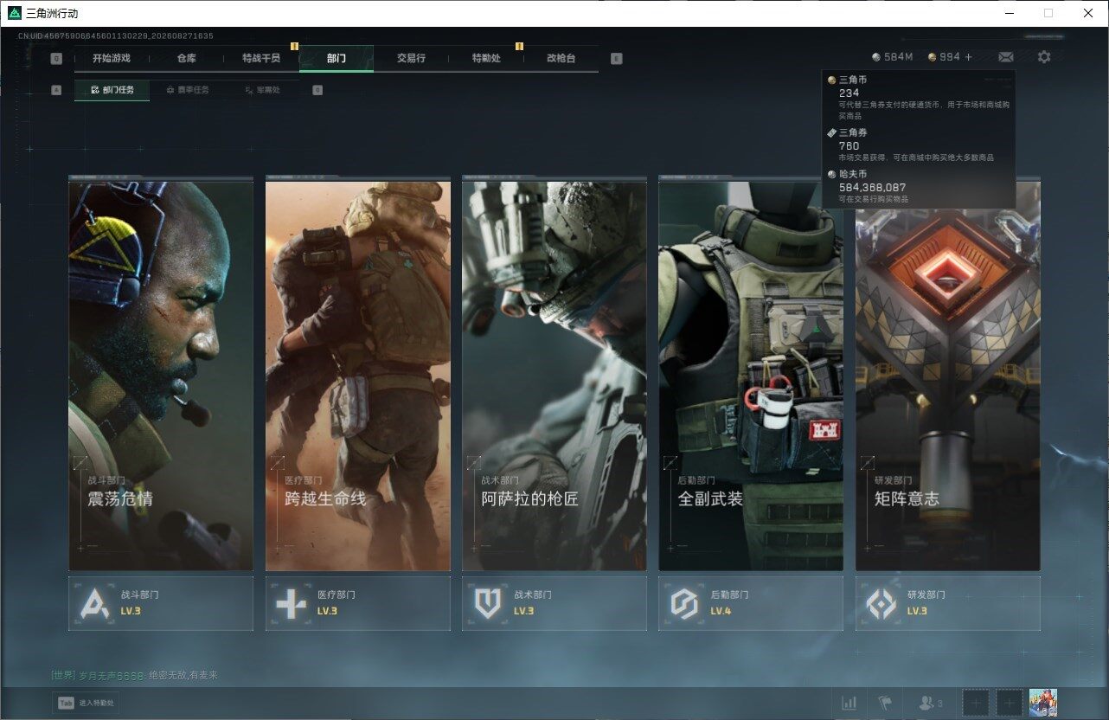The image size is (1109, 720).
Task: Click the silver coin icon beside 584M
Action: point(876,57)
